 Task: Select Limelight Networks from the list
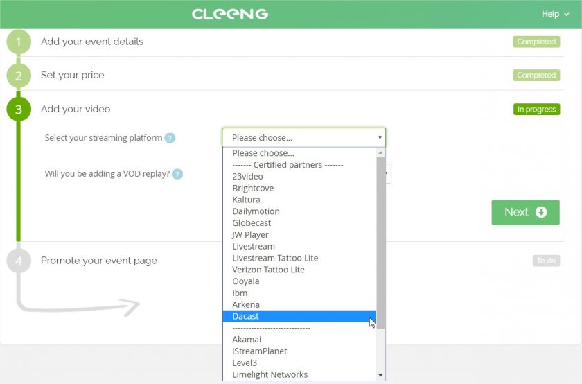point(299,374)
